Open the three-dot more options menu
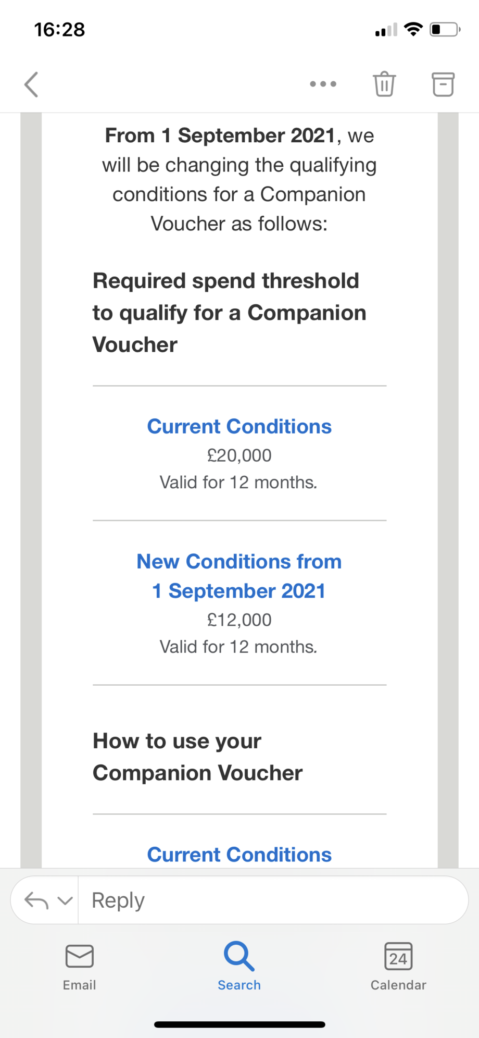The height and width of the screenshot is (1038, 479). point(323,84)
